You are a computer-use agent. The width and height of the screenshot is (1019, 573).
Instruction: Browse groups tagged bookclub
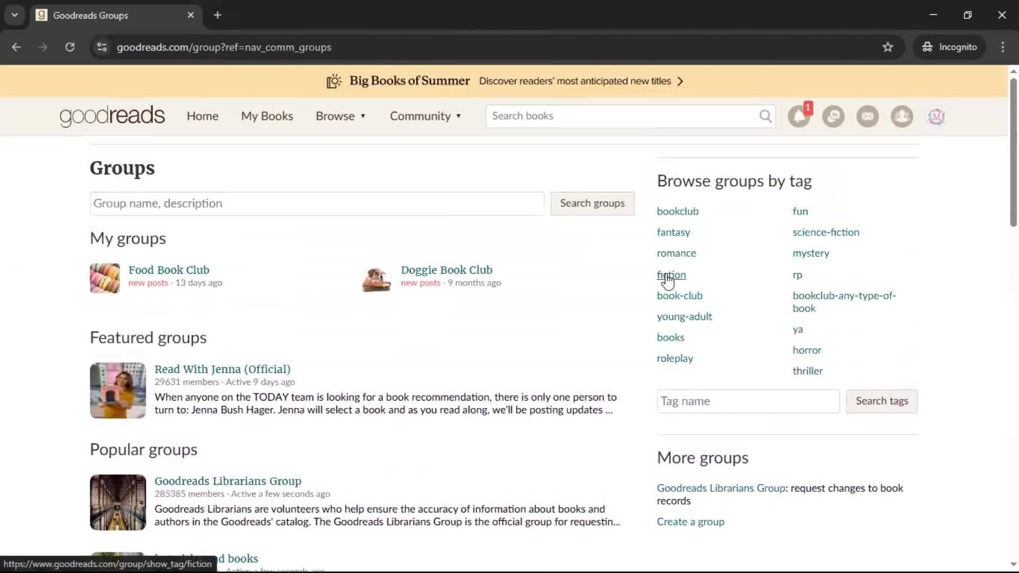point(678,212)
